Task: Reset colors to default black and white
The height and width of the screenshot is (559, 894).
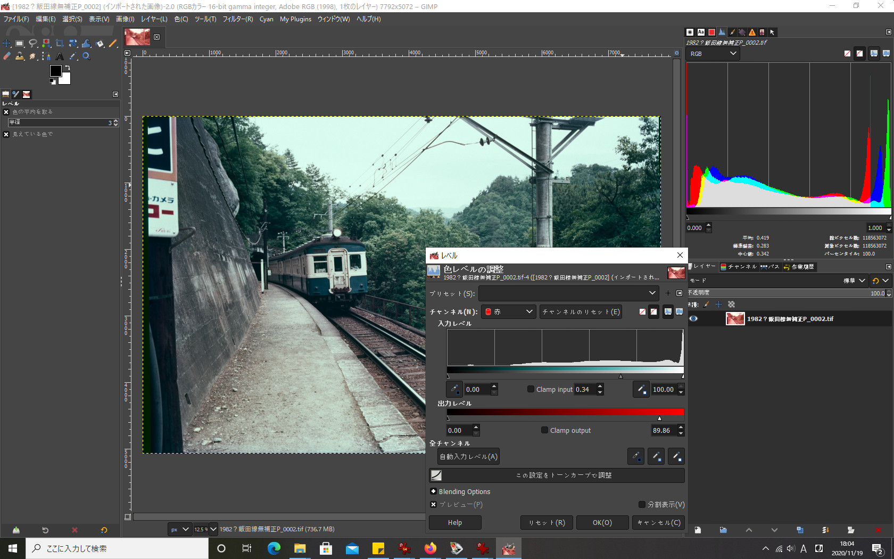Action: point(53,81)
